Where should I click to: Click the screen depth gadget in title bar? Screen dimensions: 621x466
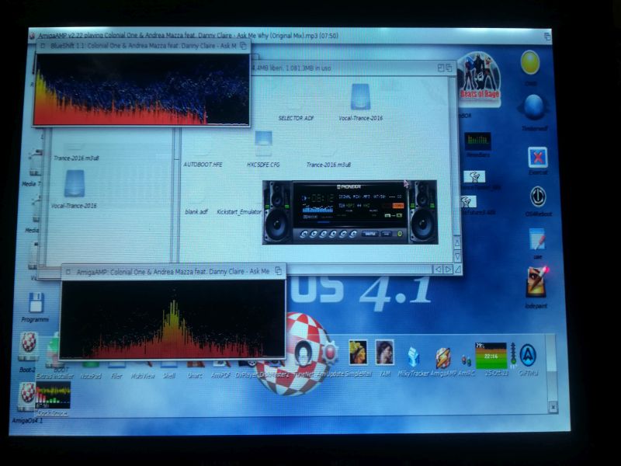[x=547, y=37]
